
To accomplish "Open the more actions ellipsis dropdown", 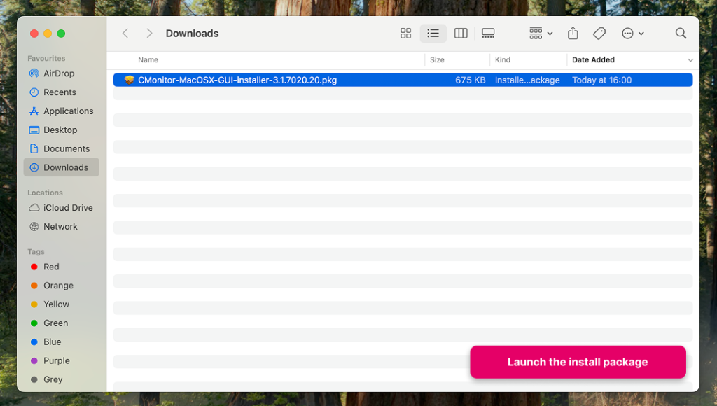I will coord(633,34).
